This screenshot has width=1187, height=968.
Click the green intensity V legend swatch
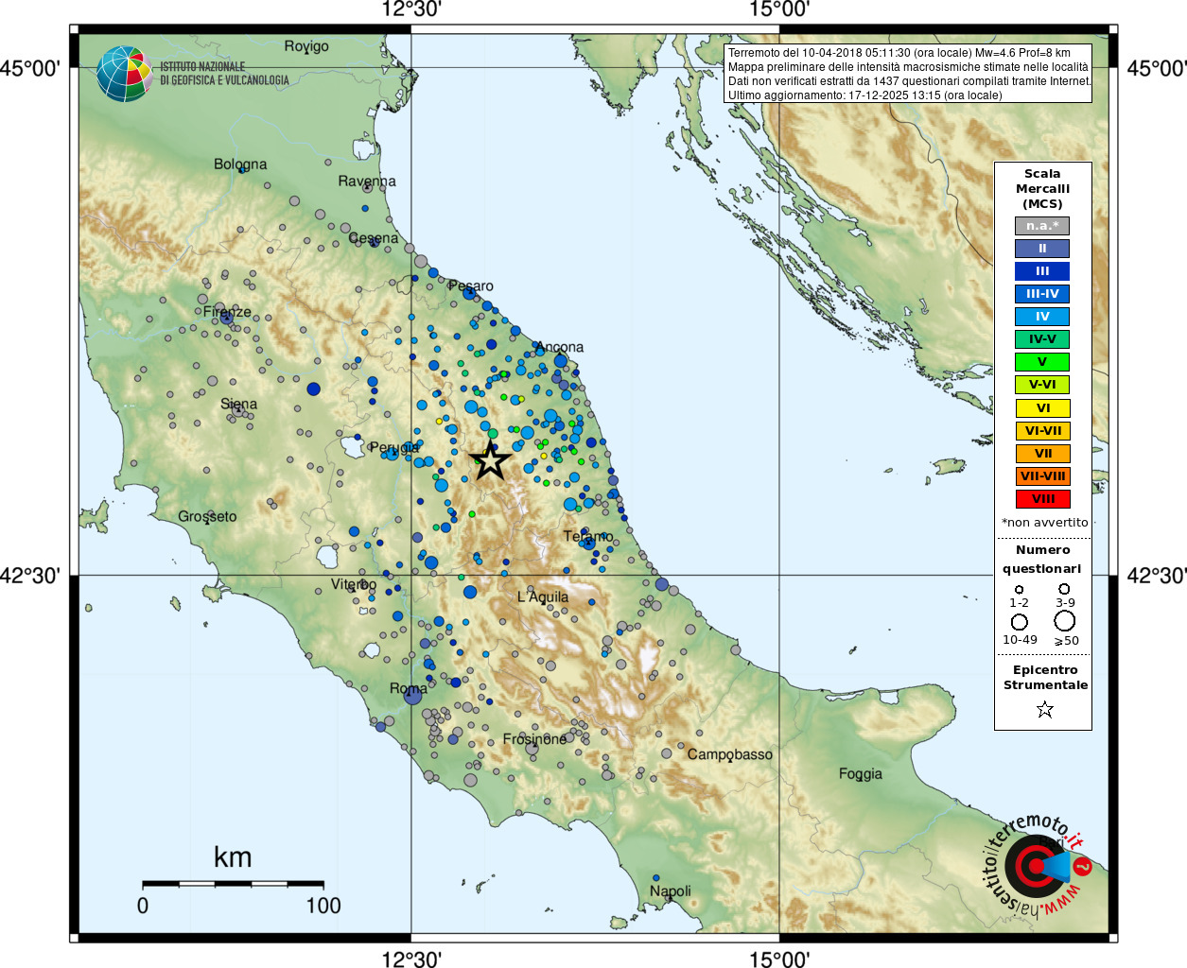pos(1042,362)
